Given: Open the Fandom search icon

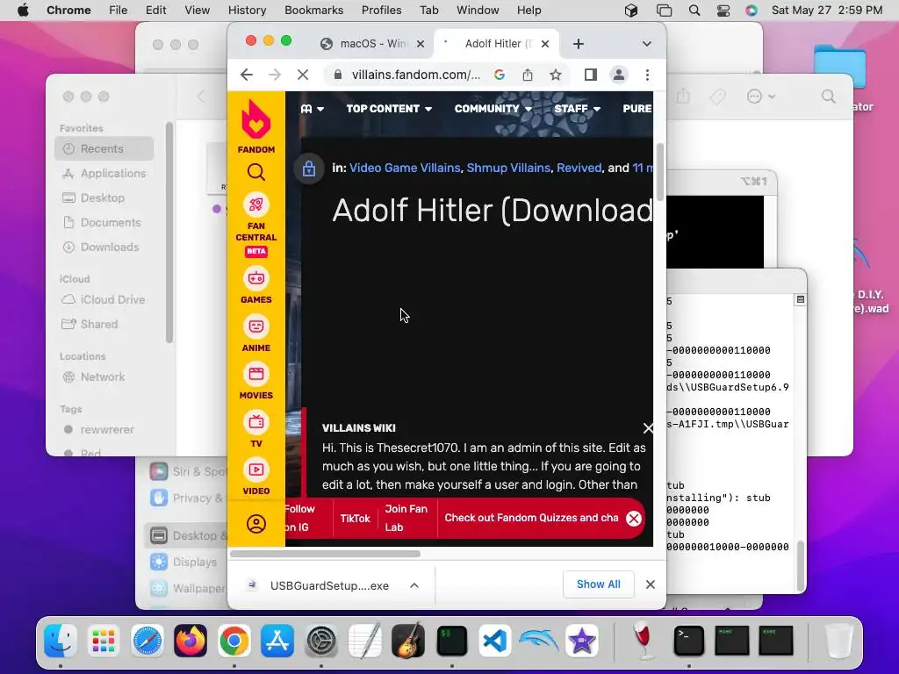Looking at the screenshot, I should coord(255,172).
